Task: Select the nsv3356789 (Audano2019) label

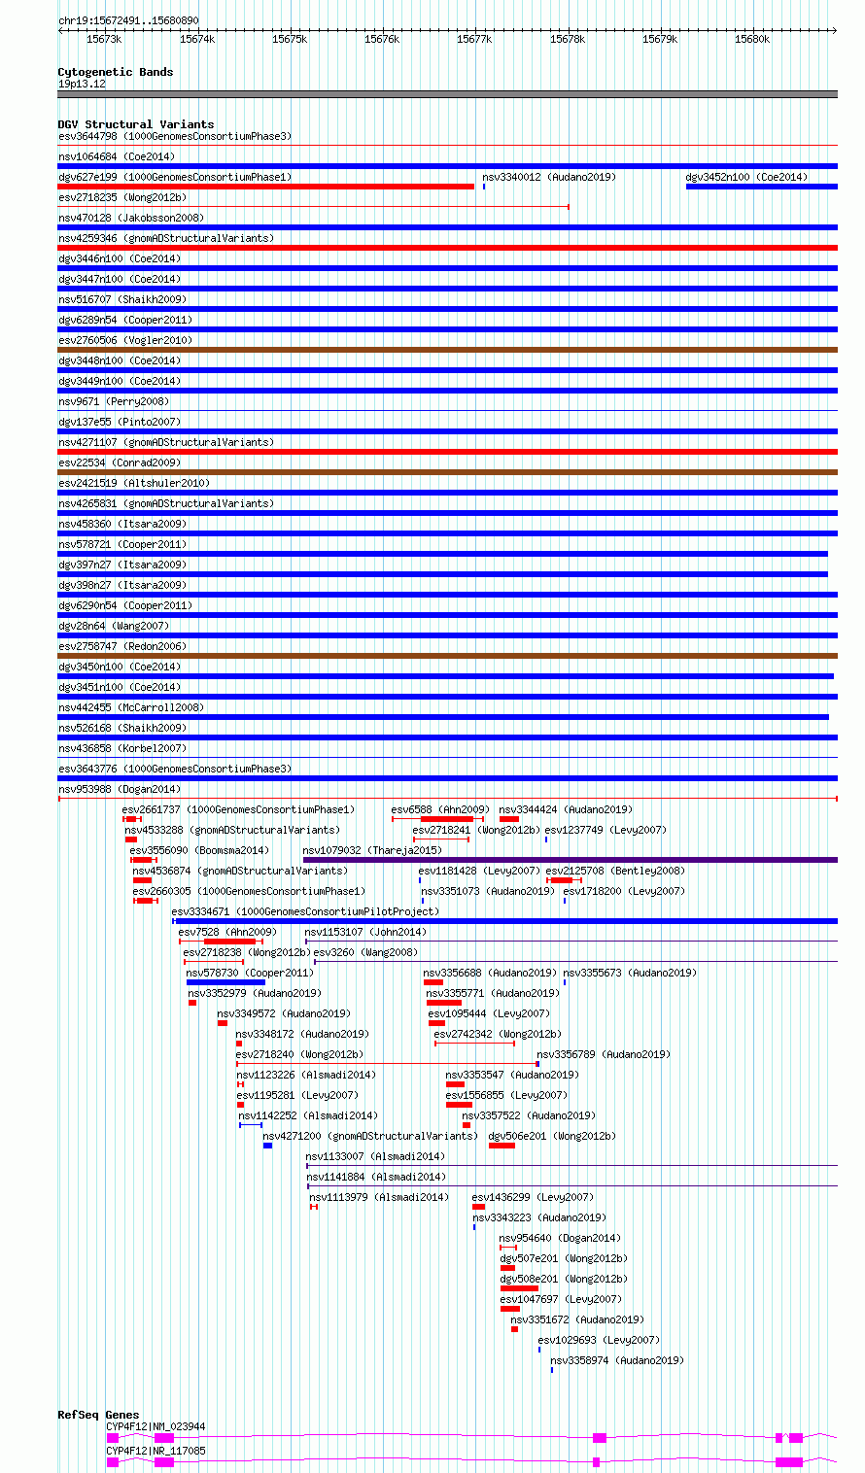Action: (604, 1055)
